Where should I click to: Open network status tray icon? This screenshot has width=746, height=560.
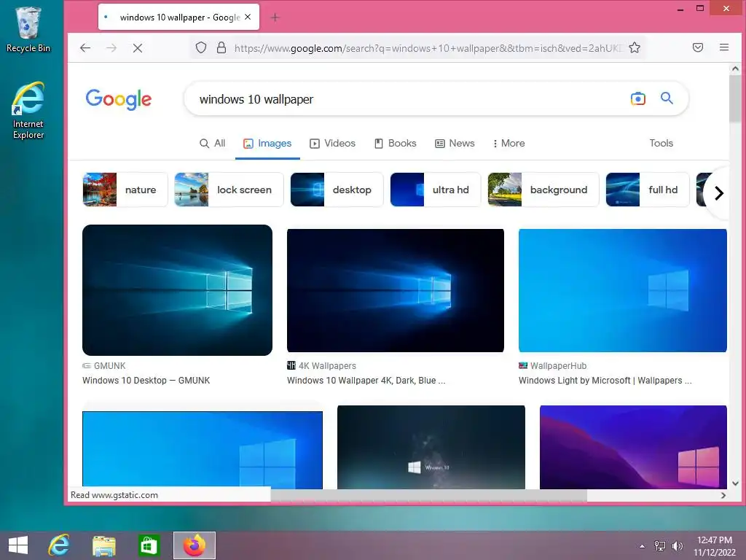tap(660, 546)
